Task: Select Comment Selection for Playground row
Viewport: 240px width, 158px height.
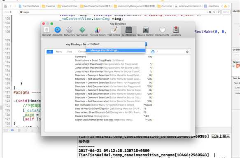Action: click(x=114, y=83)
